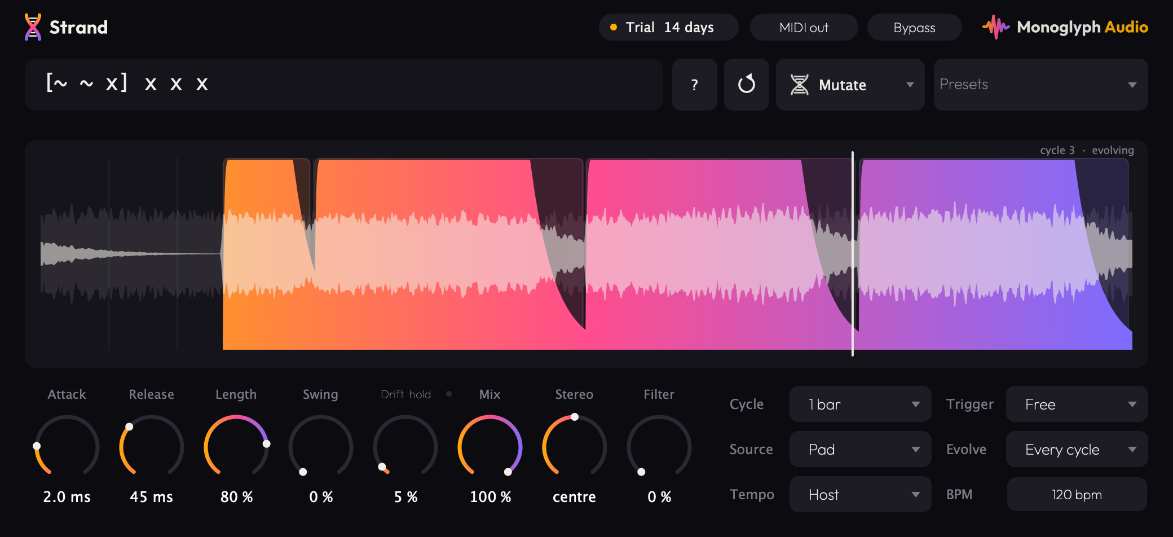Click the Strand DNA helix logo icon
This screenshot has height=537, width=1173.
(x=33, y=27)
